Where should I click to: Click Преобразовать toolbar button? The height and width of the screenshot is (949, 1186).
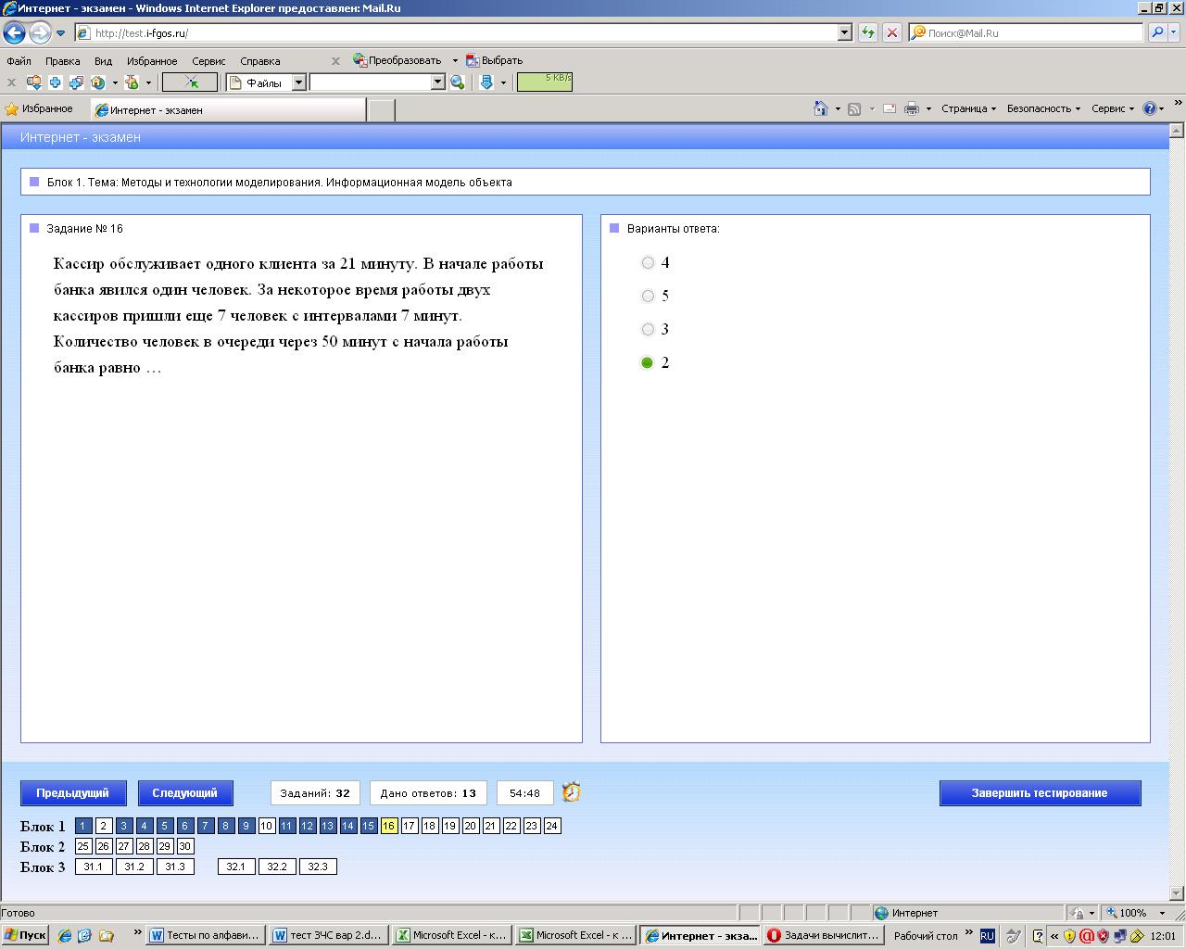pos(397,60)
